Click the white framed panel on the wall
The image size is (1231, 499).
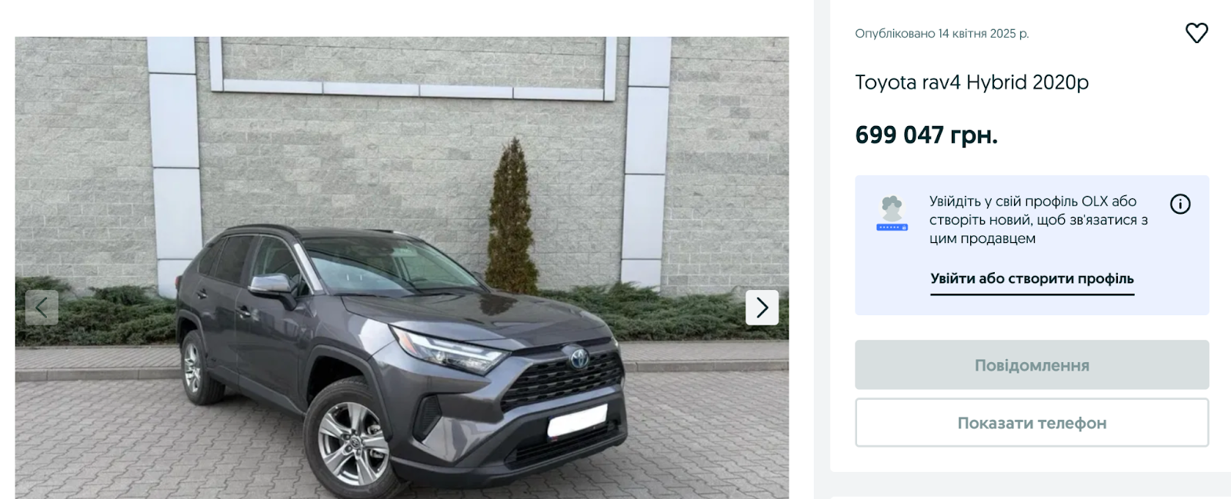(413, 66)
